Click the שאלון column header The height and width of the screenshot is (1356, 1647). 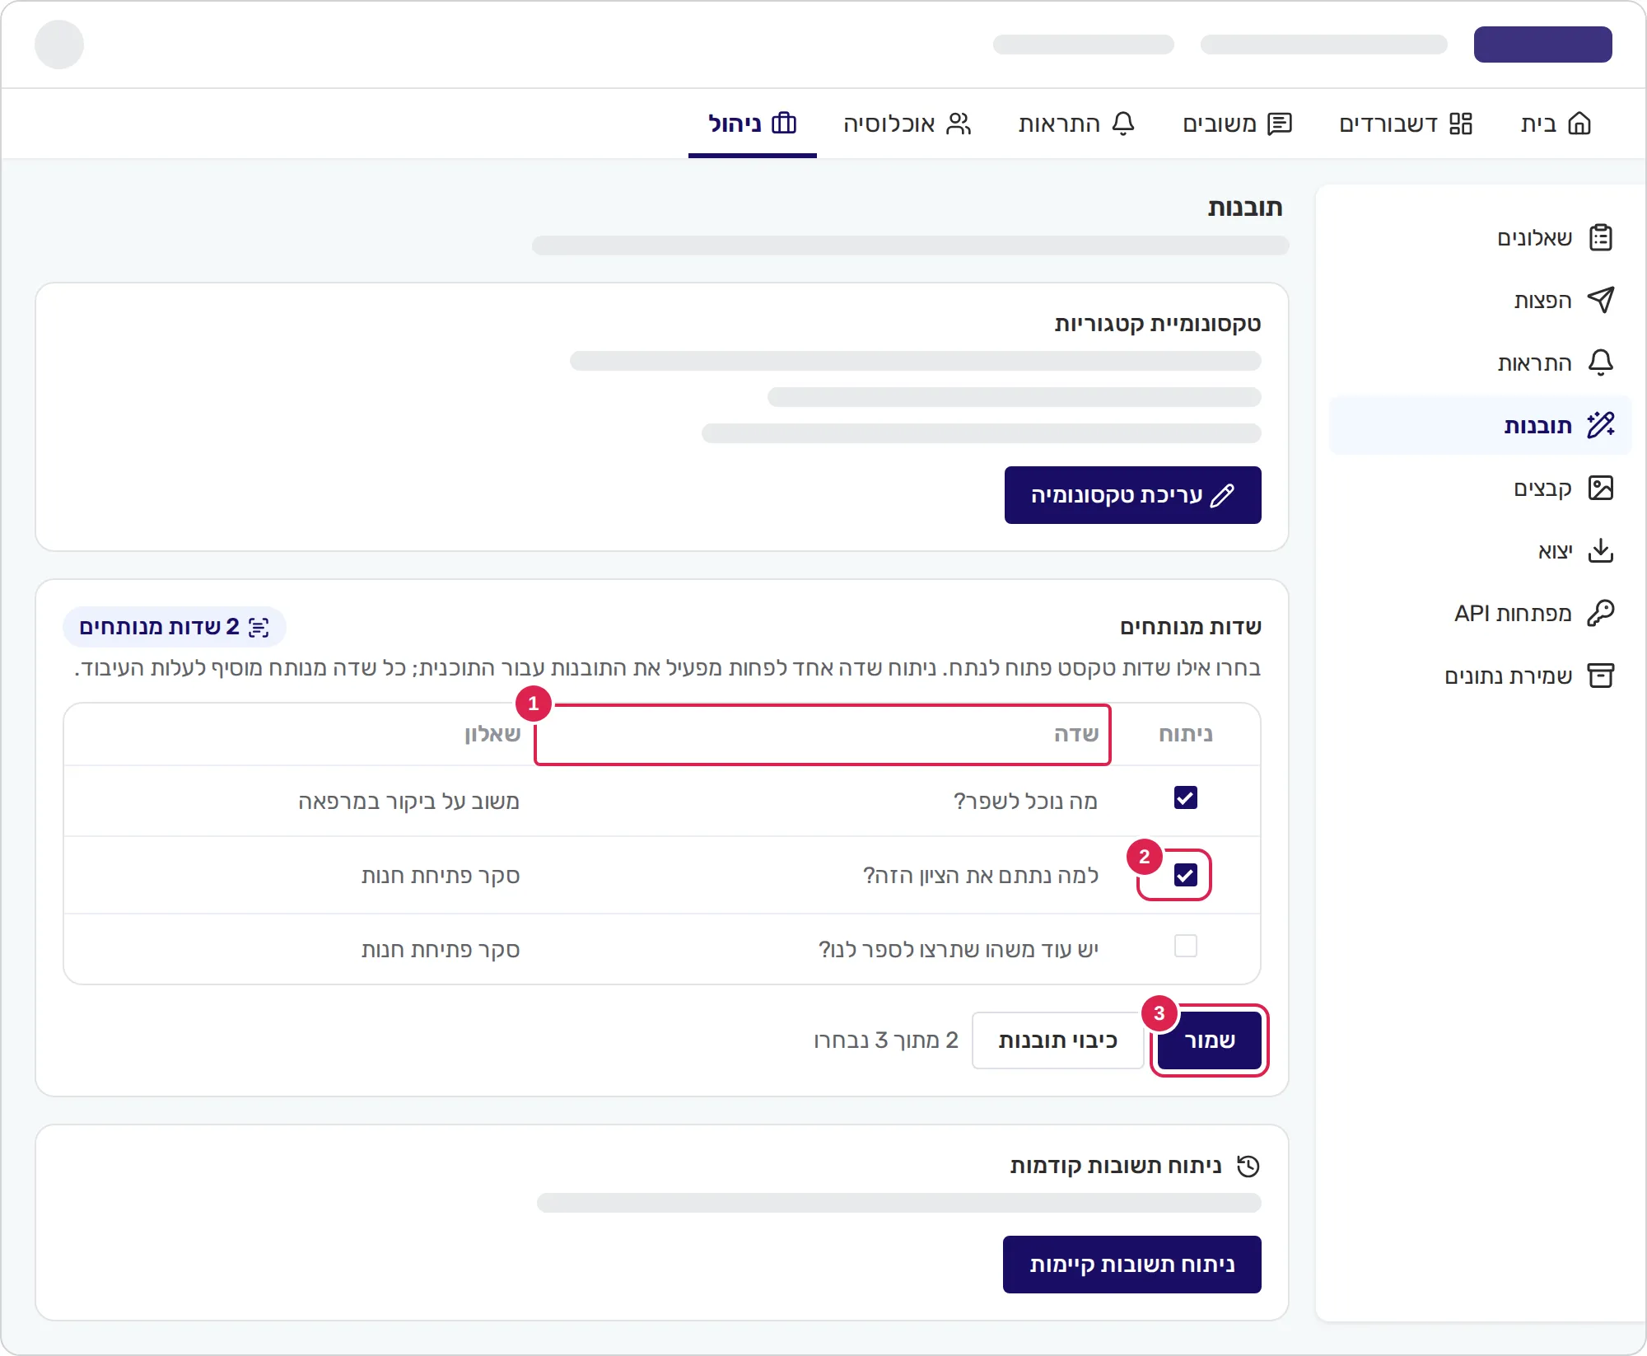point(492,734)
